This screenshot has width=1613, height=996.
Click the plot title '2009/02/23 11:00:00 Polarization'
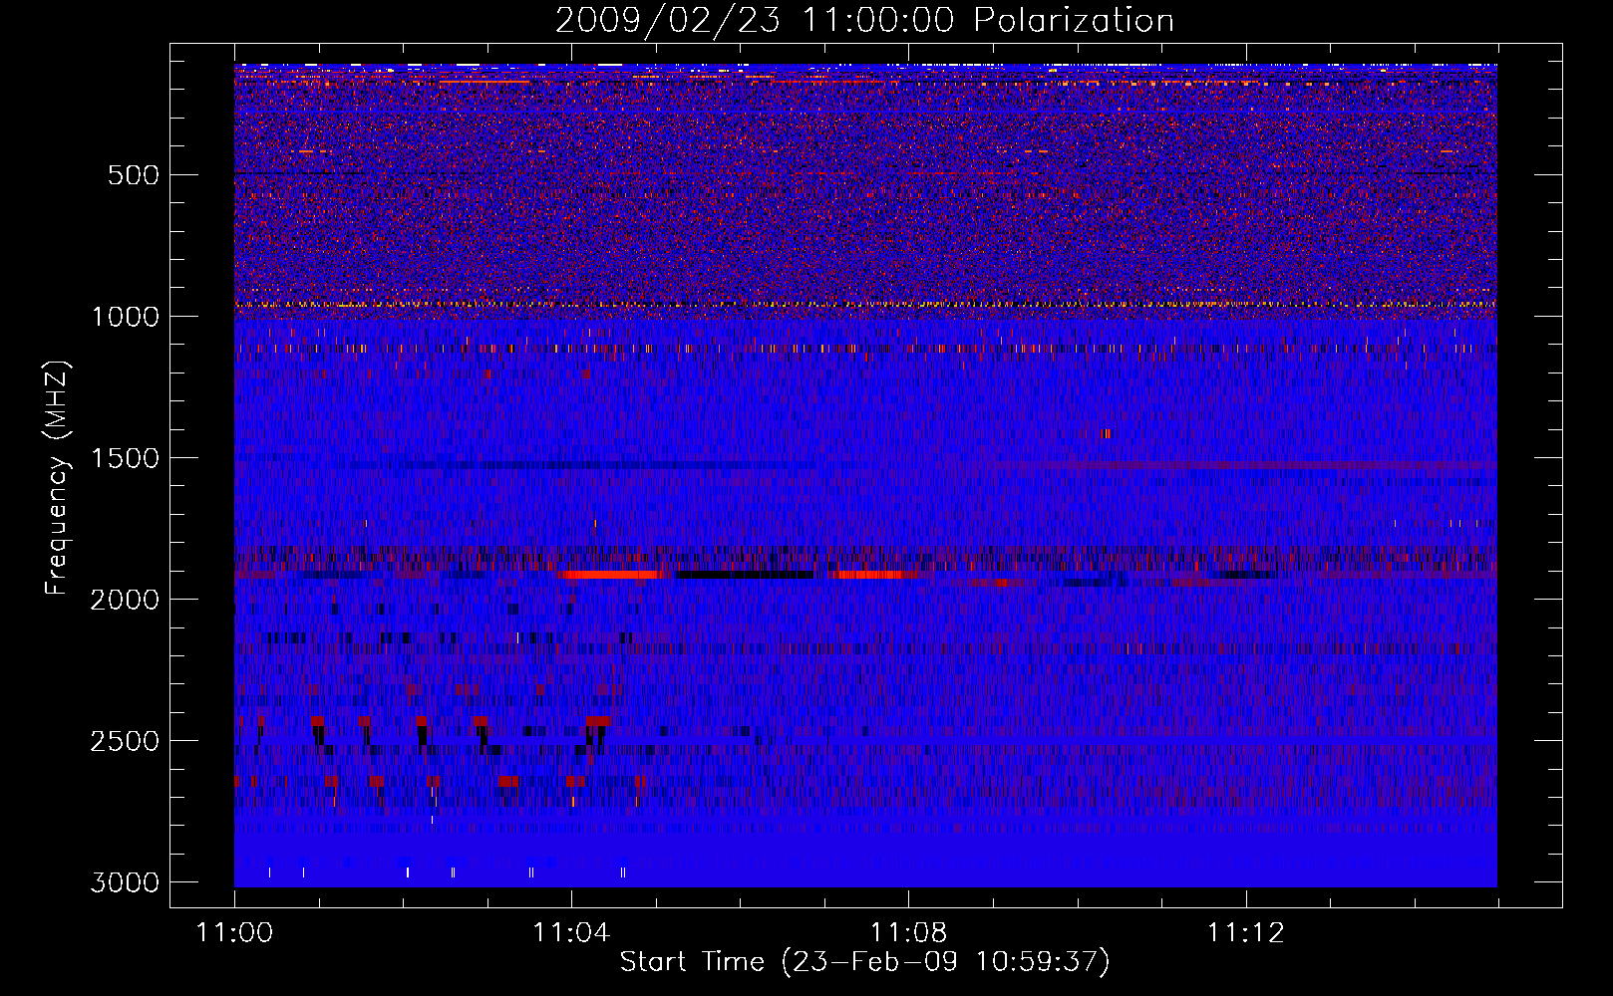point(864,20)
